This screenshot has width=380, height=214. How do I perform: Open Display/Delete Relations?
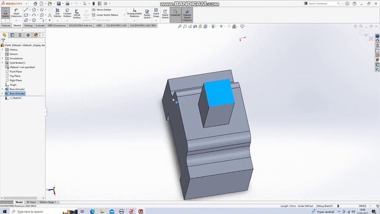[134, 13]
